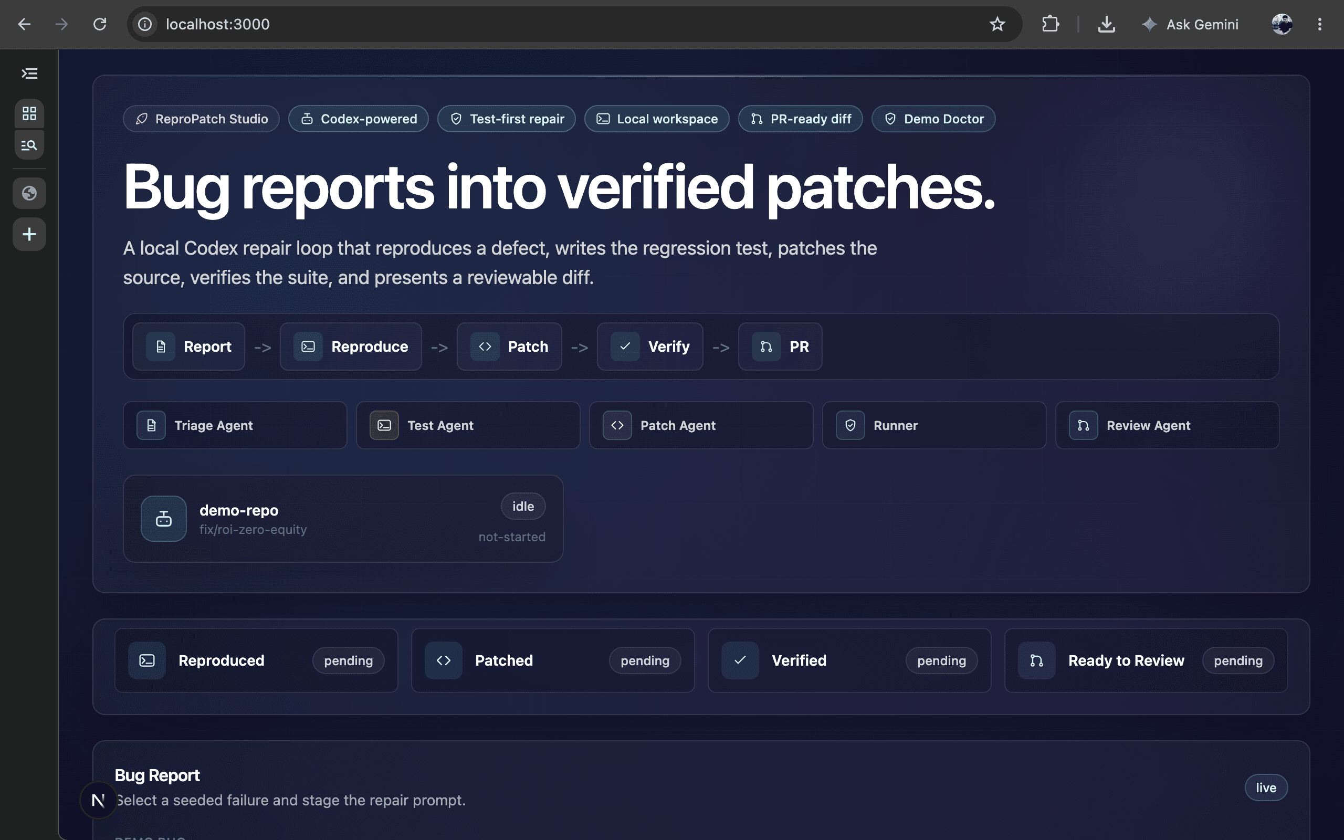Screen dimensions: 1344x840
Task: Click the PR-ready diff badge
Action: (x=800, y=119)
